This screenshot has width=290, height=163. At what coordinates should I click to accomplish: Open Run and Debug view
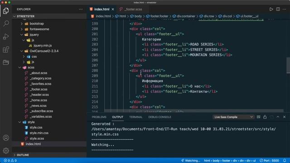click(6, 36)
